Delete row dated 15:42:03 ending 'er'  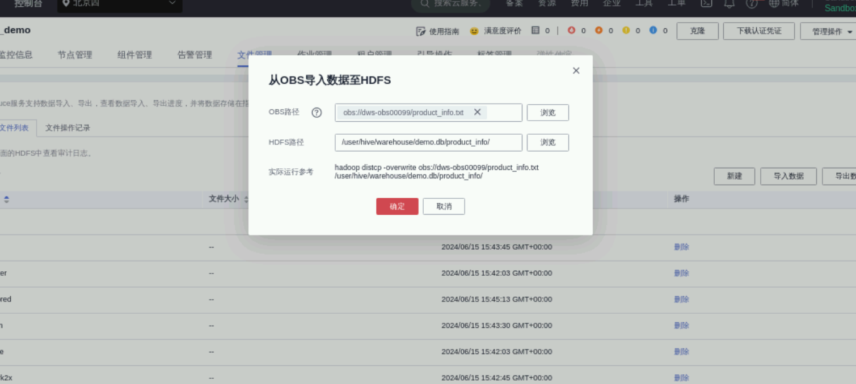click(x=681, y=273)
